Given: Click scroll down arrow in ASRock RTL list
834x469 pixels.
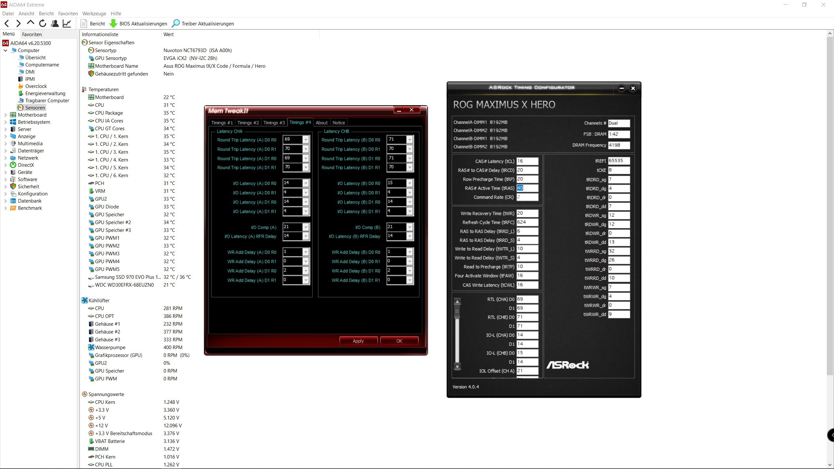Looking at the screenshot, I should tap(457, 367).
